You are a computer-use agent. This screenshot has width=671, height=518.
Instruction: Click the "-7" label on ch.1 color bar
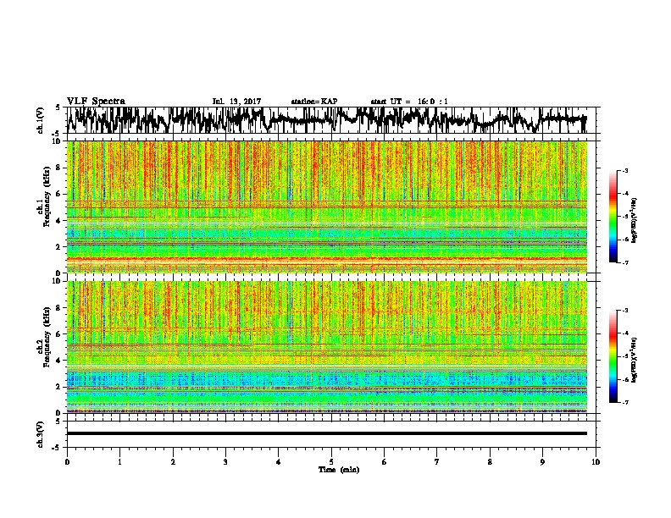pos(624,262)
